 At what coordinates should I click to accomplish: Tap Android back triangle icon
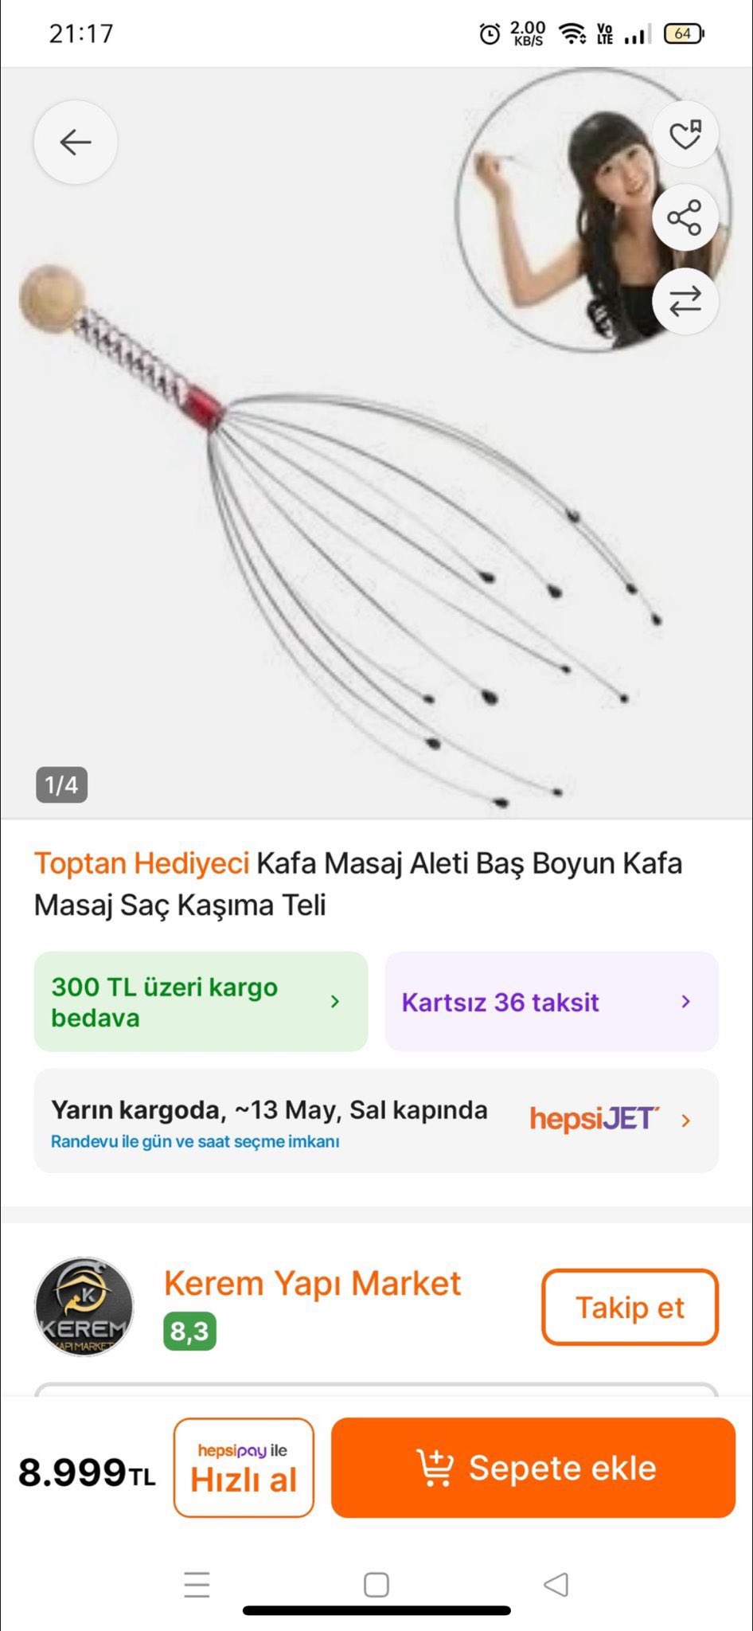[x=556, y=1585]
